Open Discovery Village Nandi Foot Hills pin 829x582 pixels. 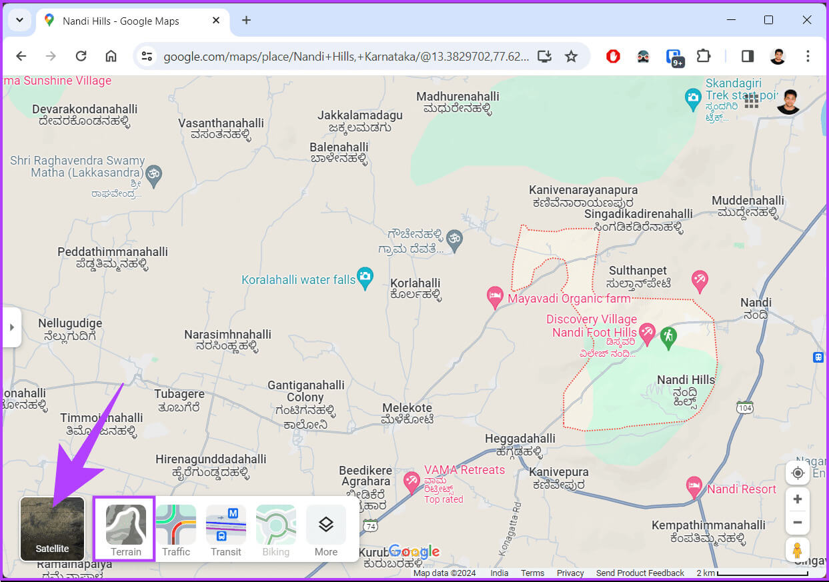[x=647, y=333]
